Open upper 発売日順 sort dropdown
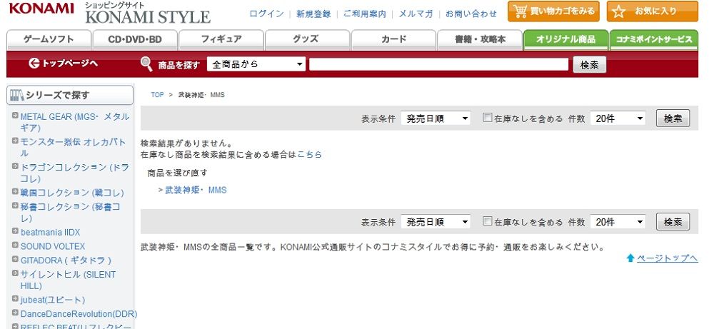Image resolution: width=714 pixels, height=329 pixels. click(x=436, y=118)
